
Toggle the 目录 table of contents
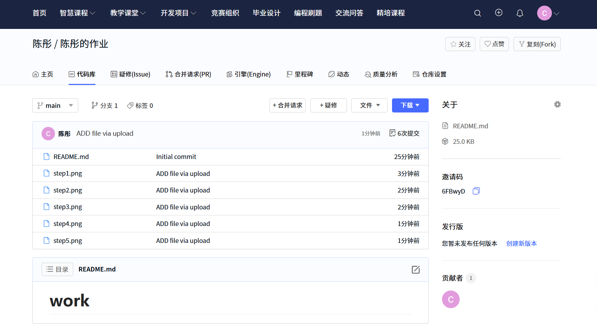57,269
